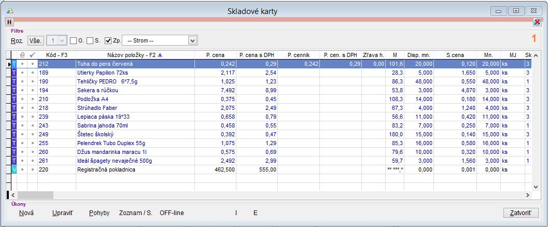Screen dimensions: 548x227
Task: Select Upraviť to edit the item
Action: (63, 213)
